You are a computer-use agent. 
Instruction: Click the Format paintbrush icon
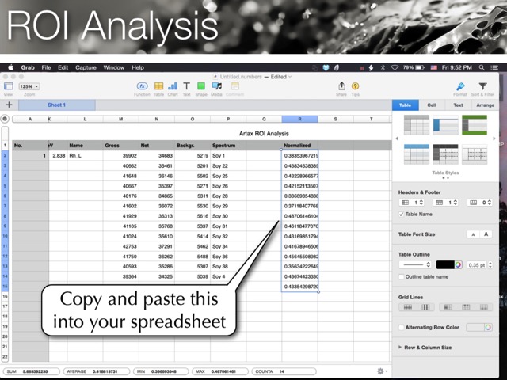coord(459,87)
